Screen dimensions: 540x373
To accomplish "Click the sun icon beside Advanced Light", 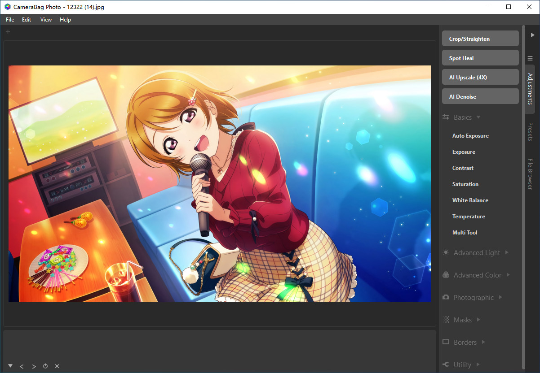I will [446, 252].
